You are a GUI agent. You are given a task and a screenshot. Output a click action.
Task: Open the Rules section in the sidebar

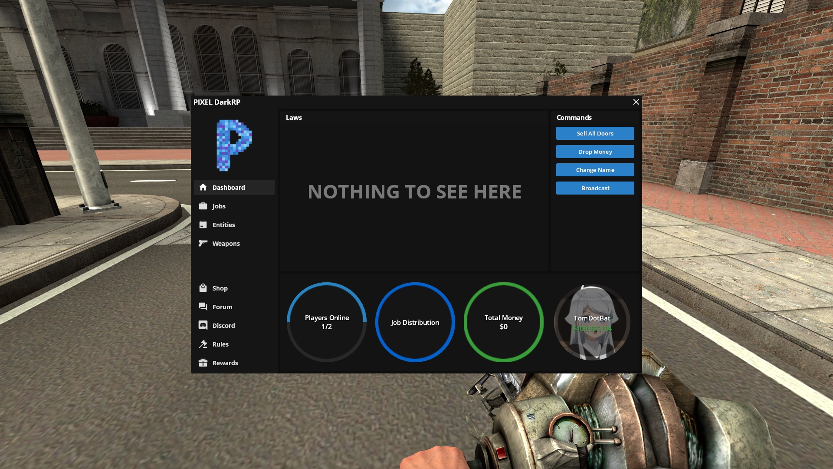[x=220, y=344]
